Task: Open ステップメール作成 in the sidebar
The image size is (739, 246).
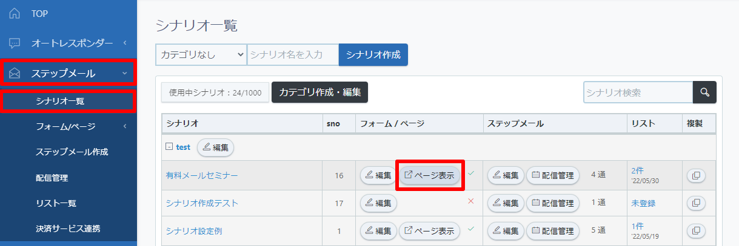Action: coord(72,152)
